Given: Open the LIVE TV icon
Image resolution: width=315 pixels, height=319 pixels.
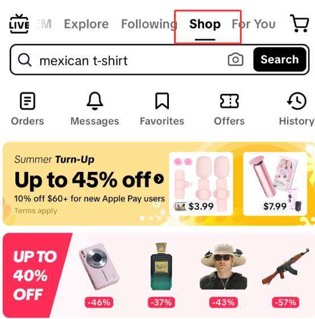Looking at the screenshot, I should coord(19,24).
